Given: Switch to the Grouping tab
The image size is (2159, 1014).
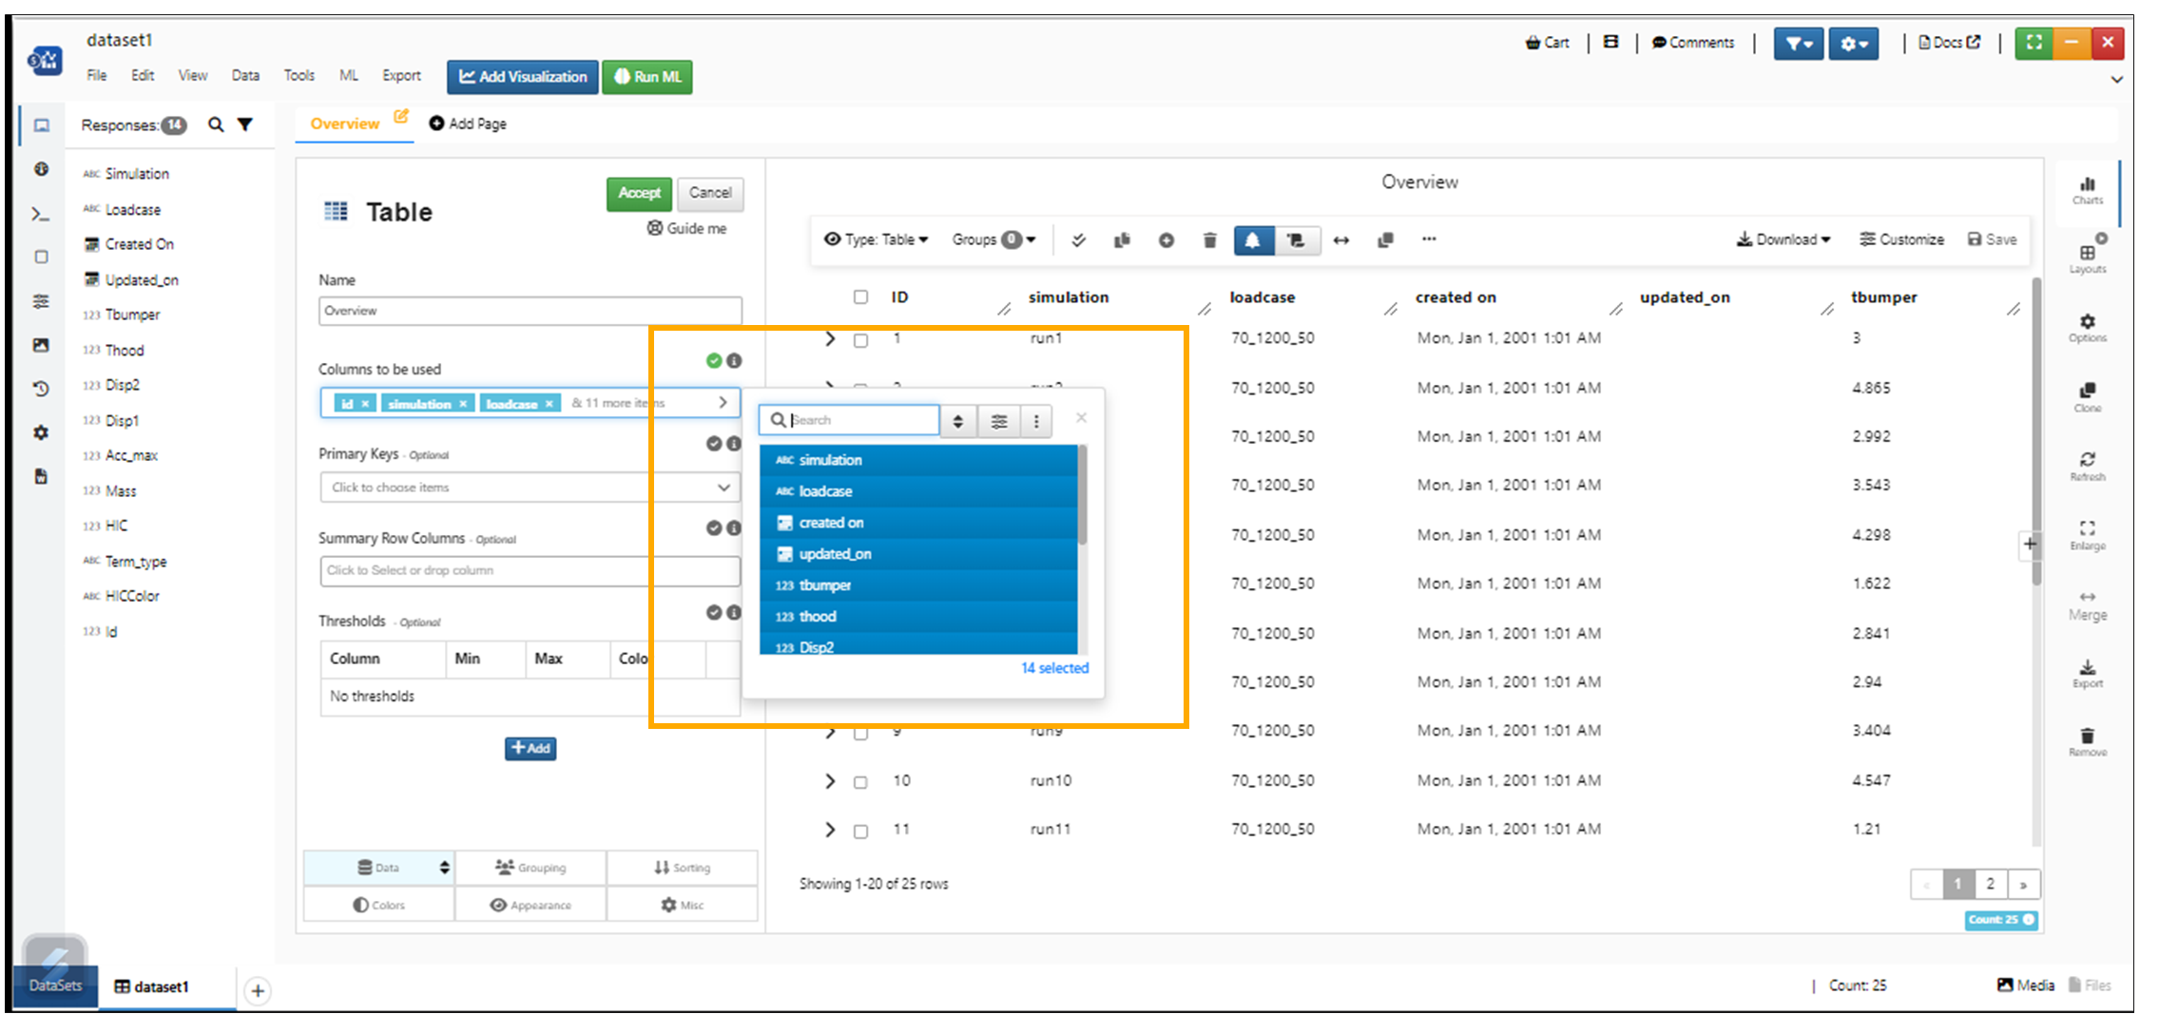Looking at the screenshot, I should [x=530, y=868].
